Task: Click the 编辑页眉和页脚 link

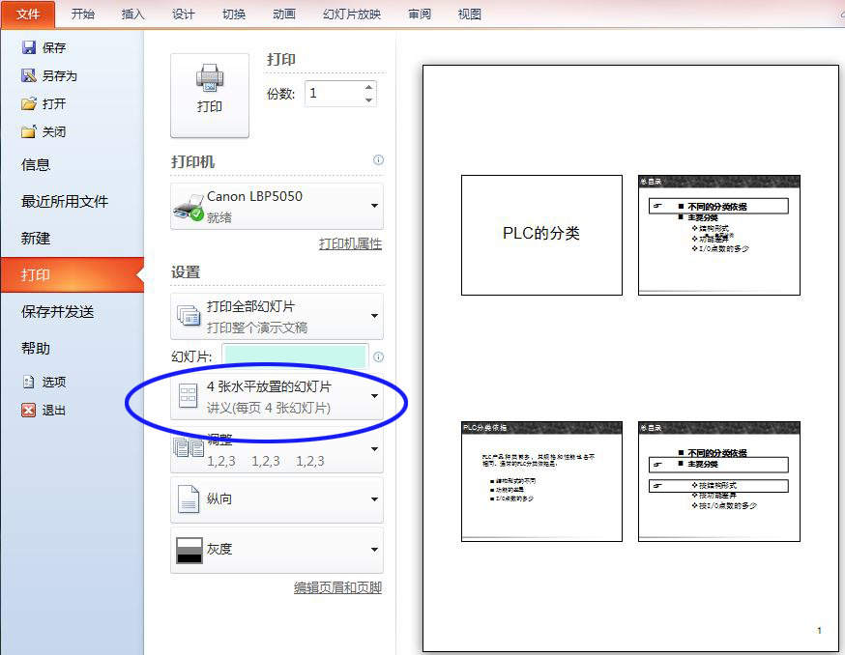Action: 336,586
